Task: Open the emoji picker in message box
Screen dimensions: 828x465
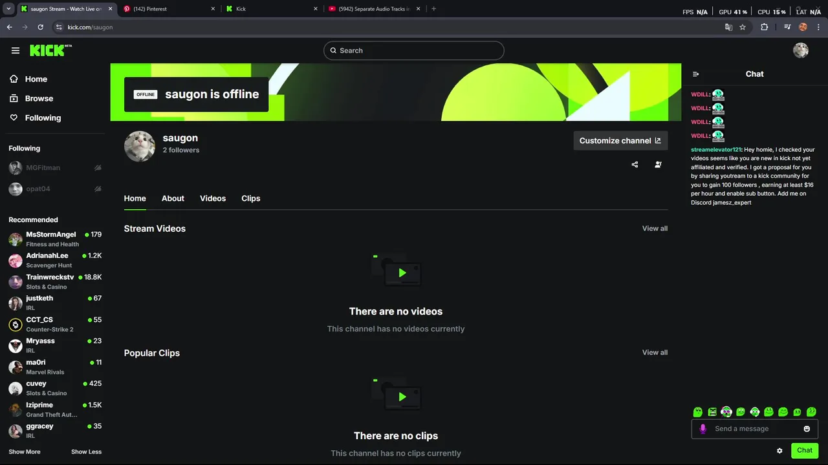Action: 807,429
